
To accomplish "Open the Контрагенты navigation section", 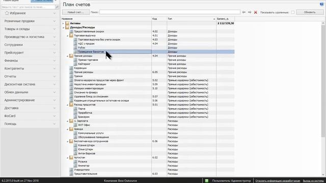I will 30,69.
